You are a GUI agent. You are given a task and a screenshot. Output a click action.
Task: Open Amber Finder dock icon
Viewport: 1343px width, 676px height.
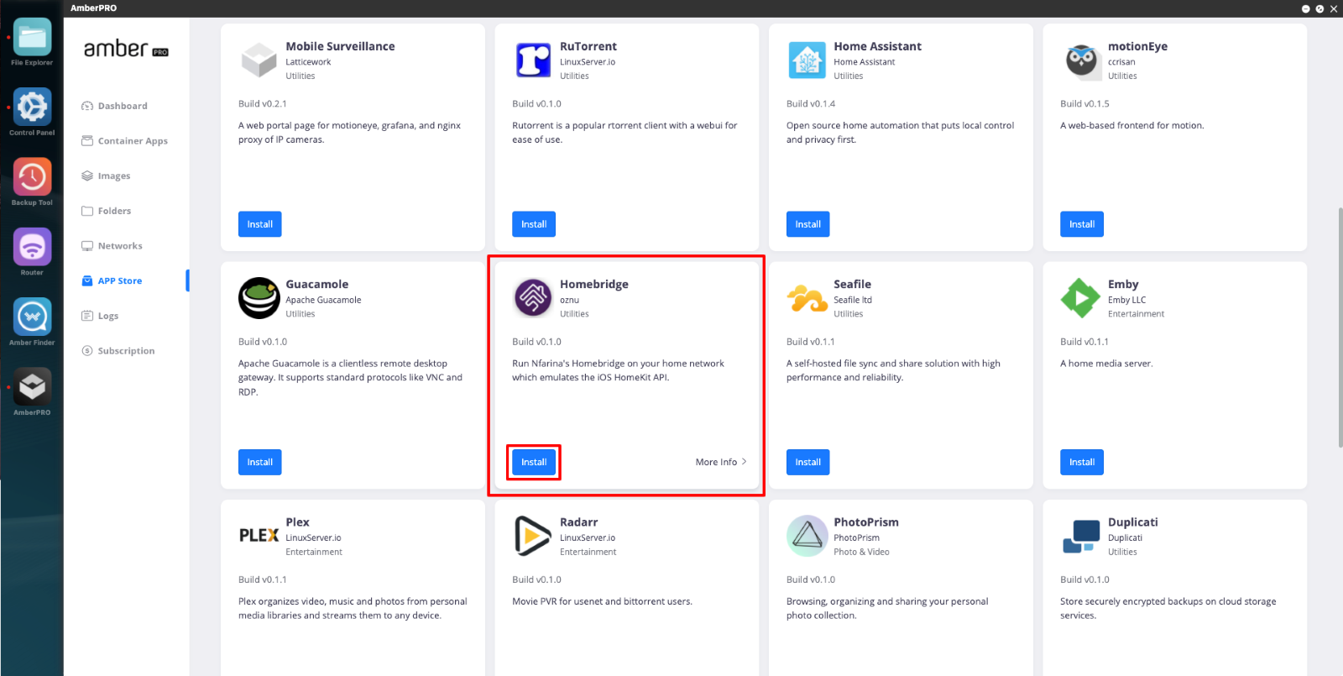pyautogui.click(x=32, y=317)
